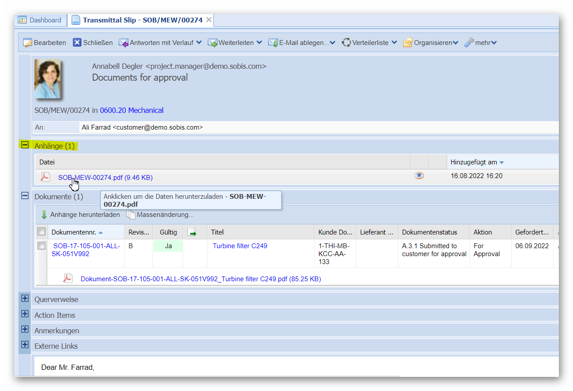This screenshot has width=573, height=391.
Task: Close the Transmittal Slip tab
Action: click(x=209, y=20)
